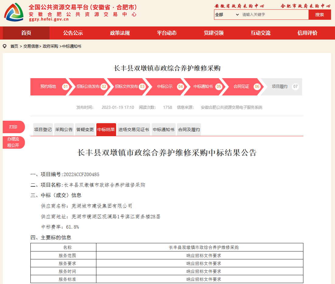The height and width of the screenshot is (284, 335).
Task: Open the 合同及履约 tab
Action: coord(189,130)
